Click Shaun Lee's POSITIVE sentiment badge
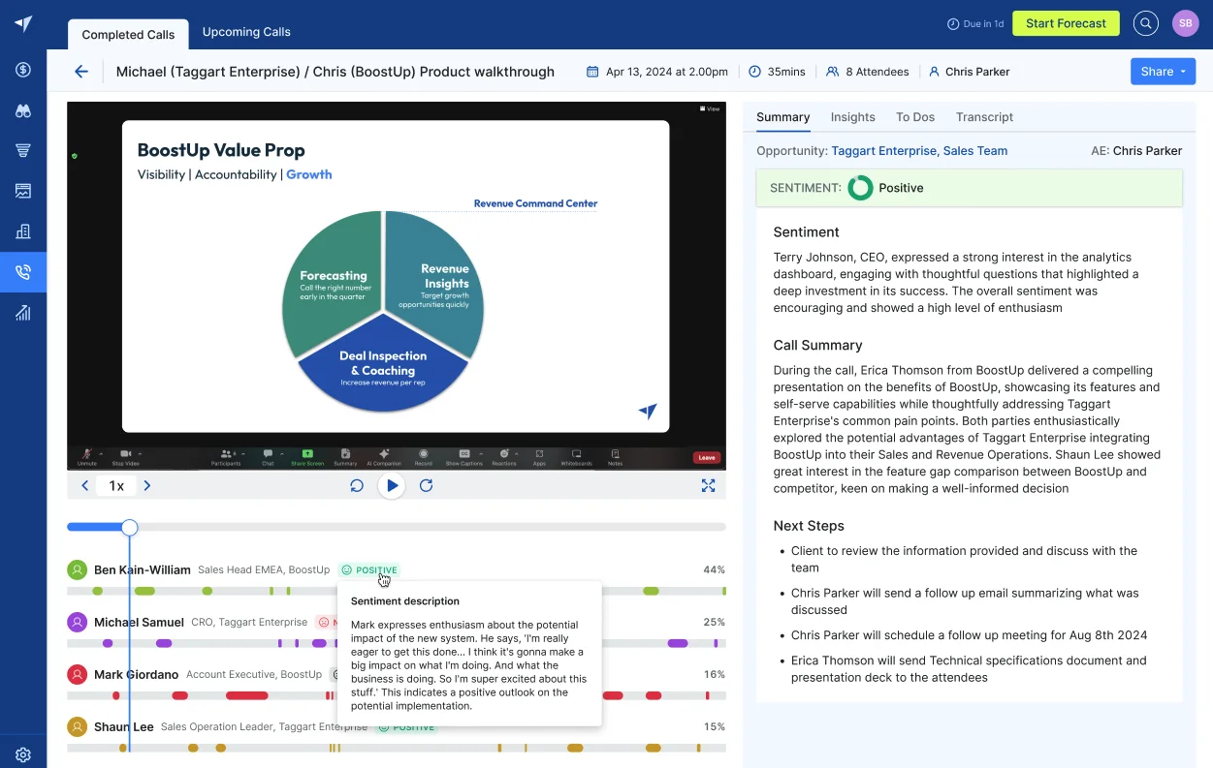The width and height of the screenshot is (1213, 768). 405,727
